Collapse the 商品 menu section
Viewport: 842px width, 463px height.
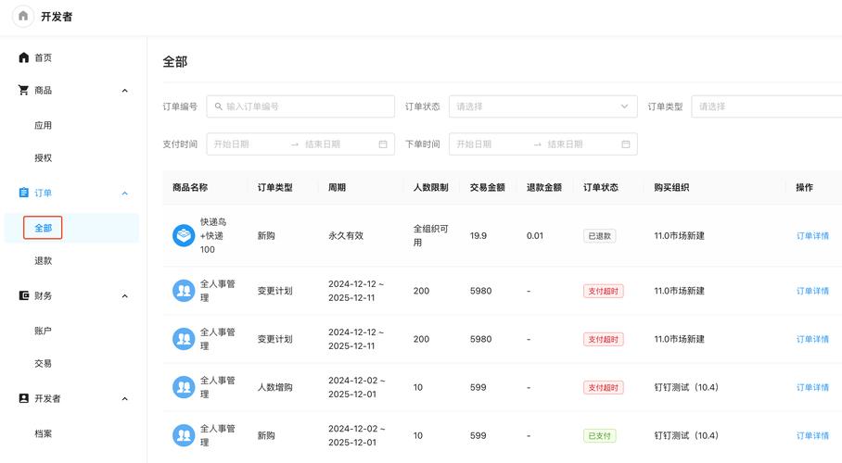coord(124,91)
